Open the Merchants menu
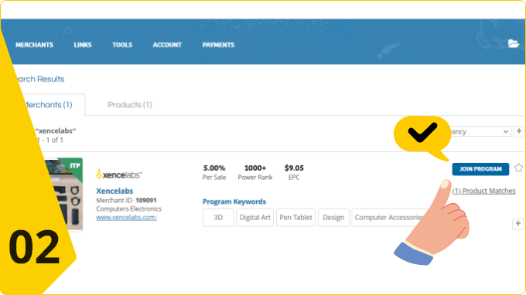 coord(34,45)
